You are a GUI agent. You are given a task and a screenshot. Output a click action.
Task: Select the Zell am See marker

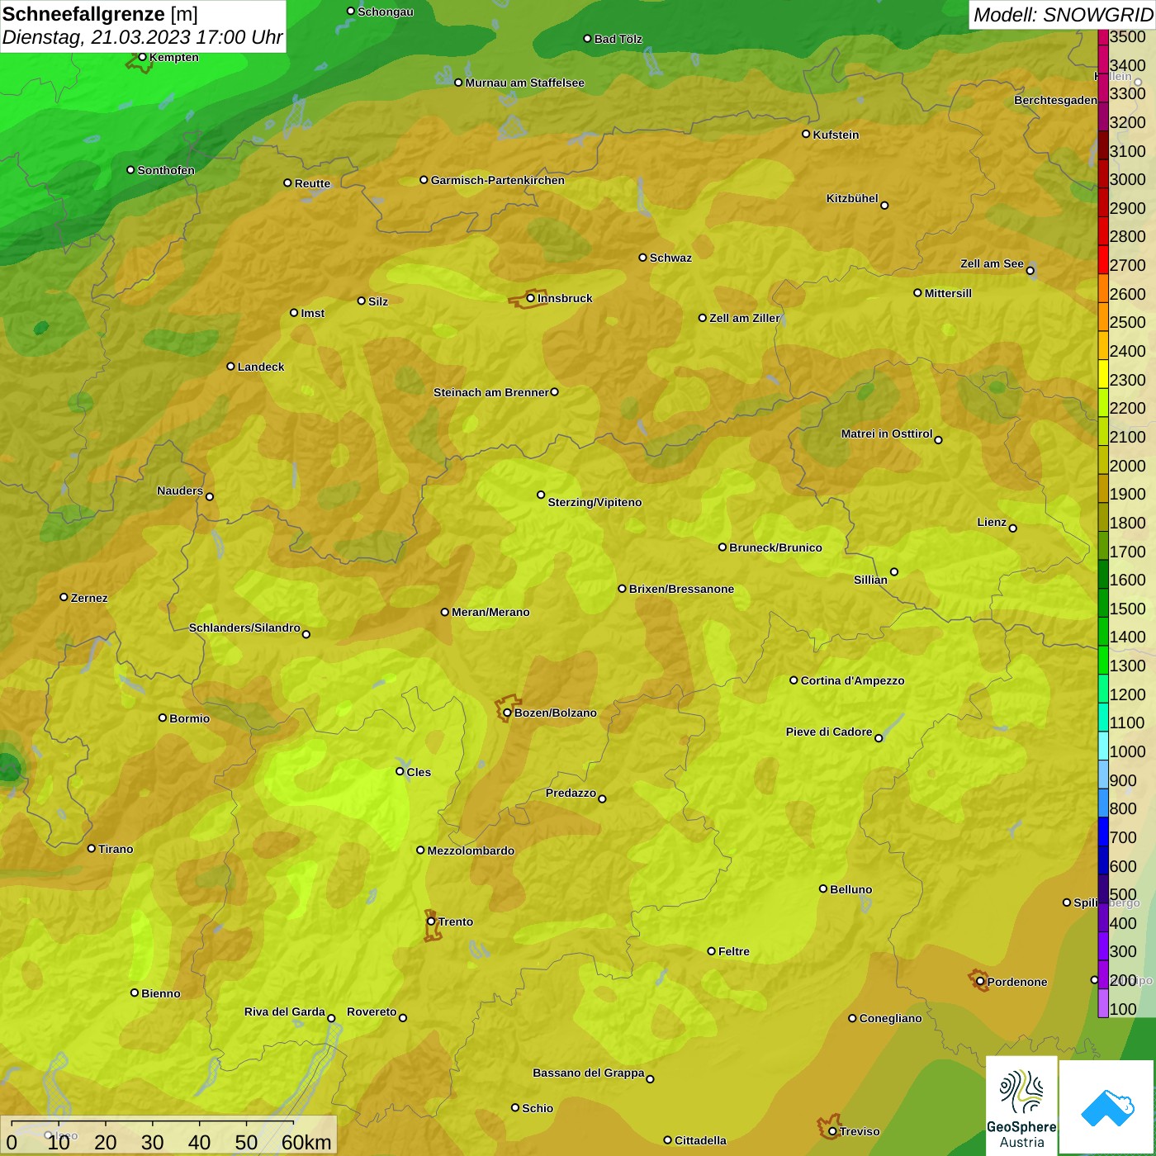pos(1030,270)
